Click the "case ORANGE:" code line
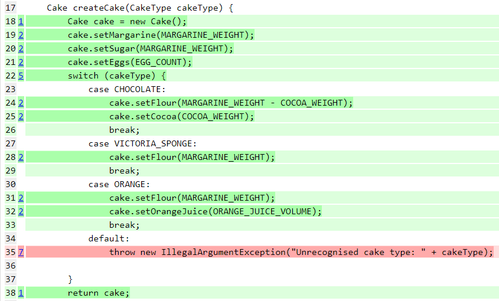The height and width of the screenshot is (301, 499). [x=119, y=184]
